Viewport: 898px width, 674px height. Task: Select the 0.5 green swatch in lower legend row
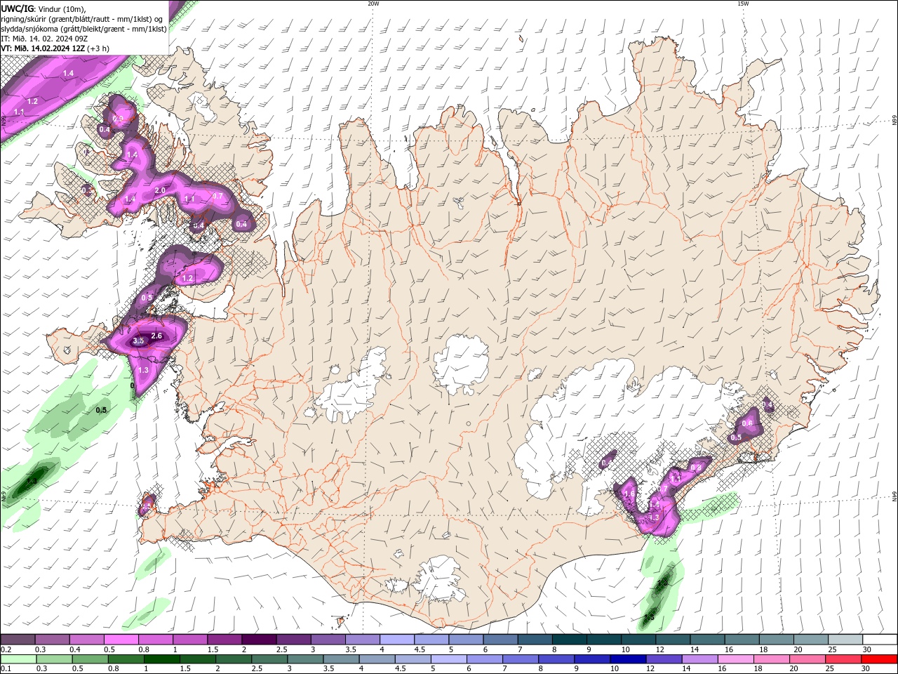(91, 659)
